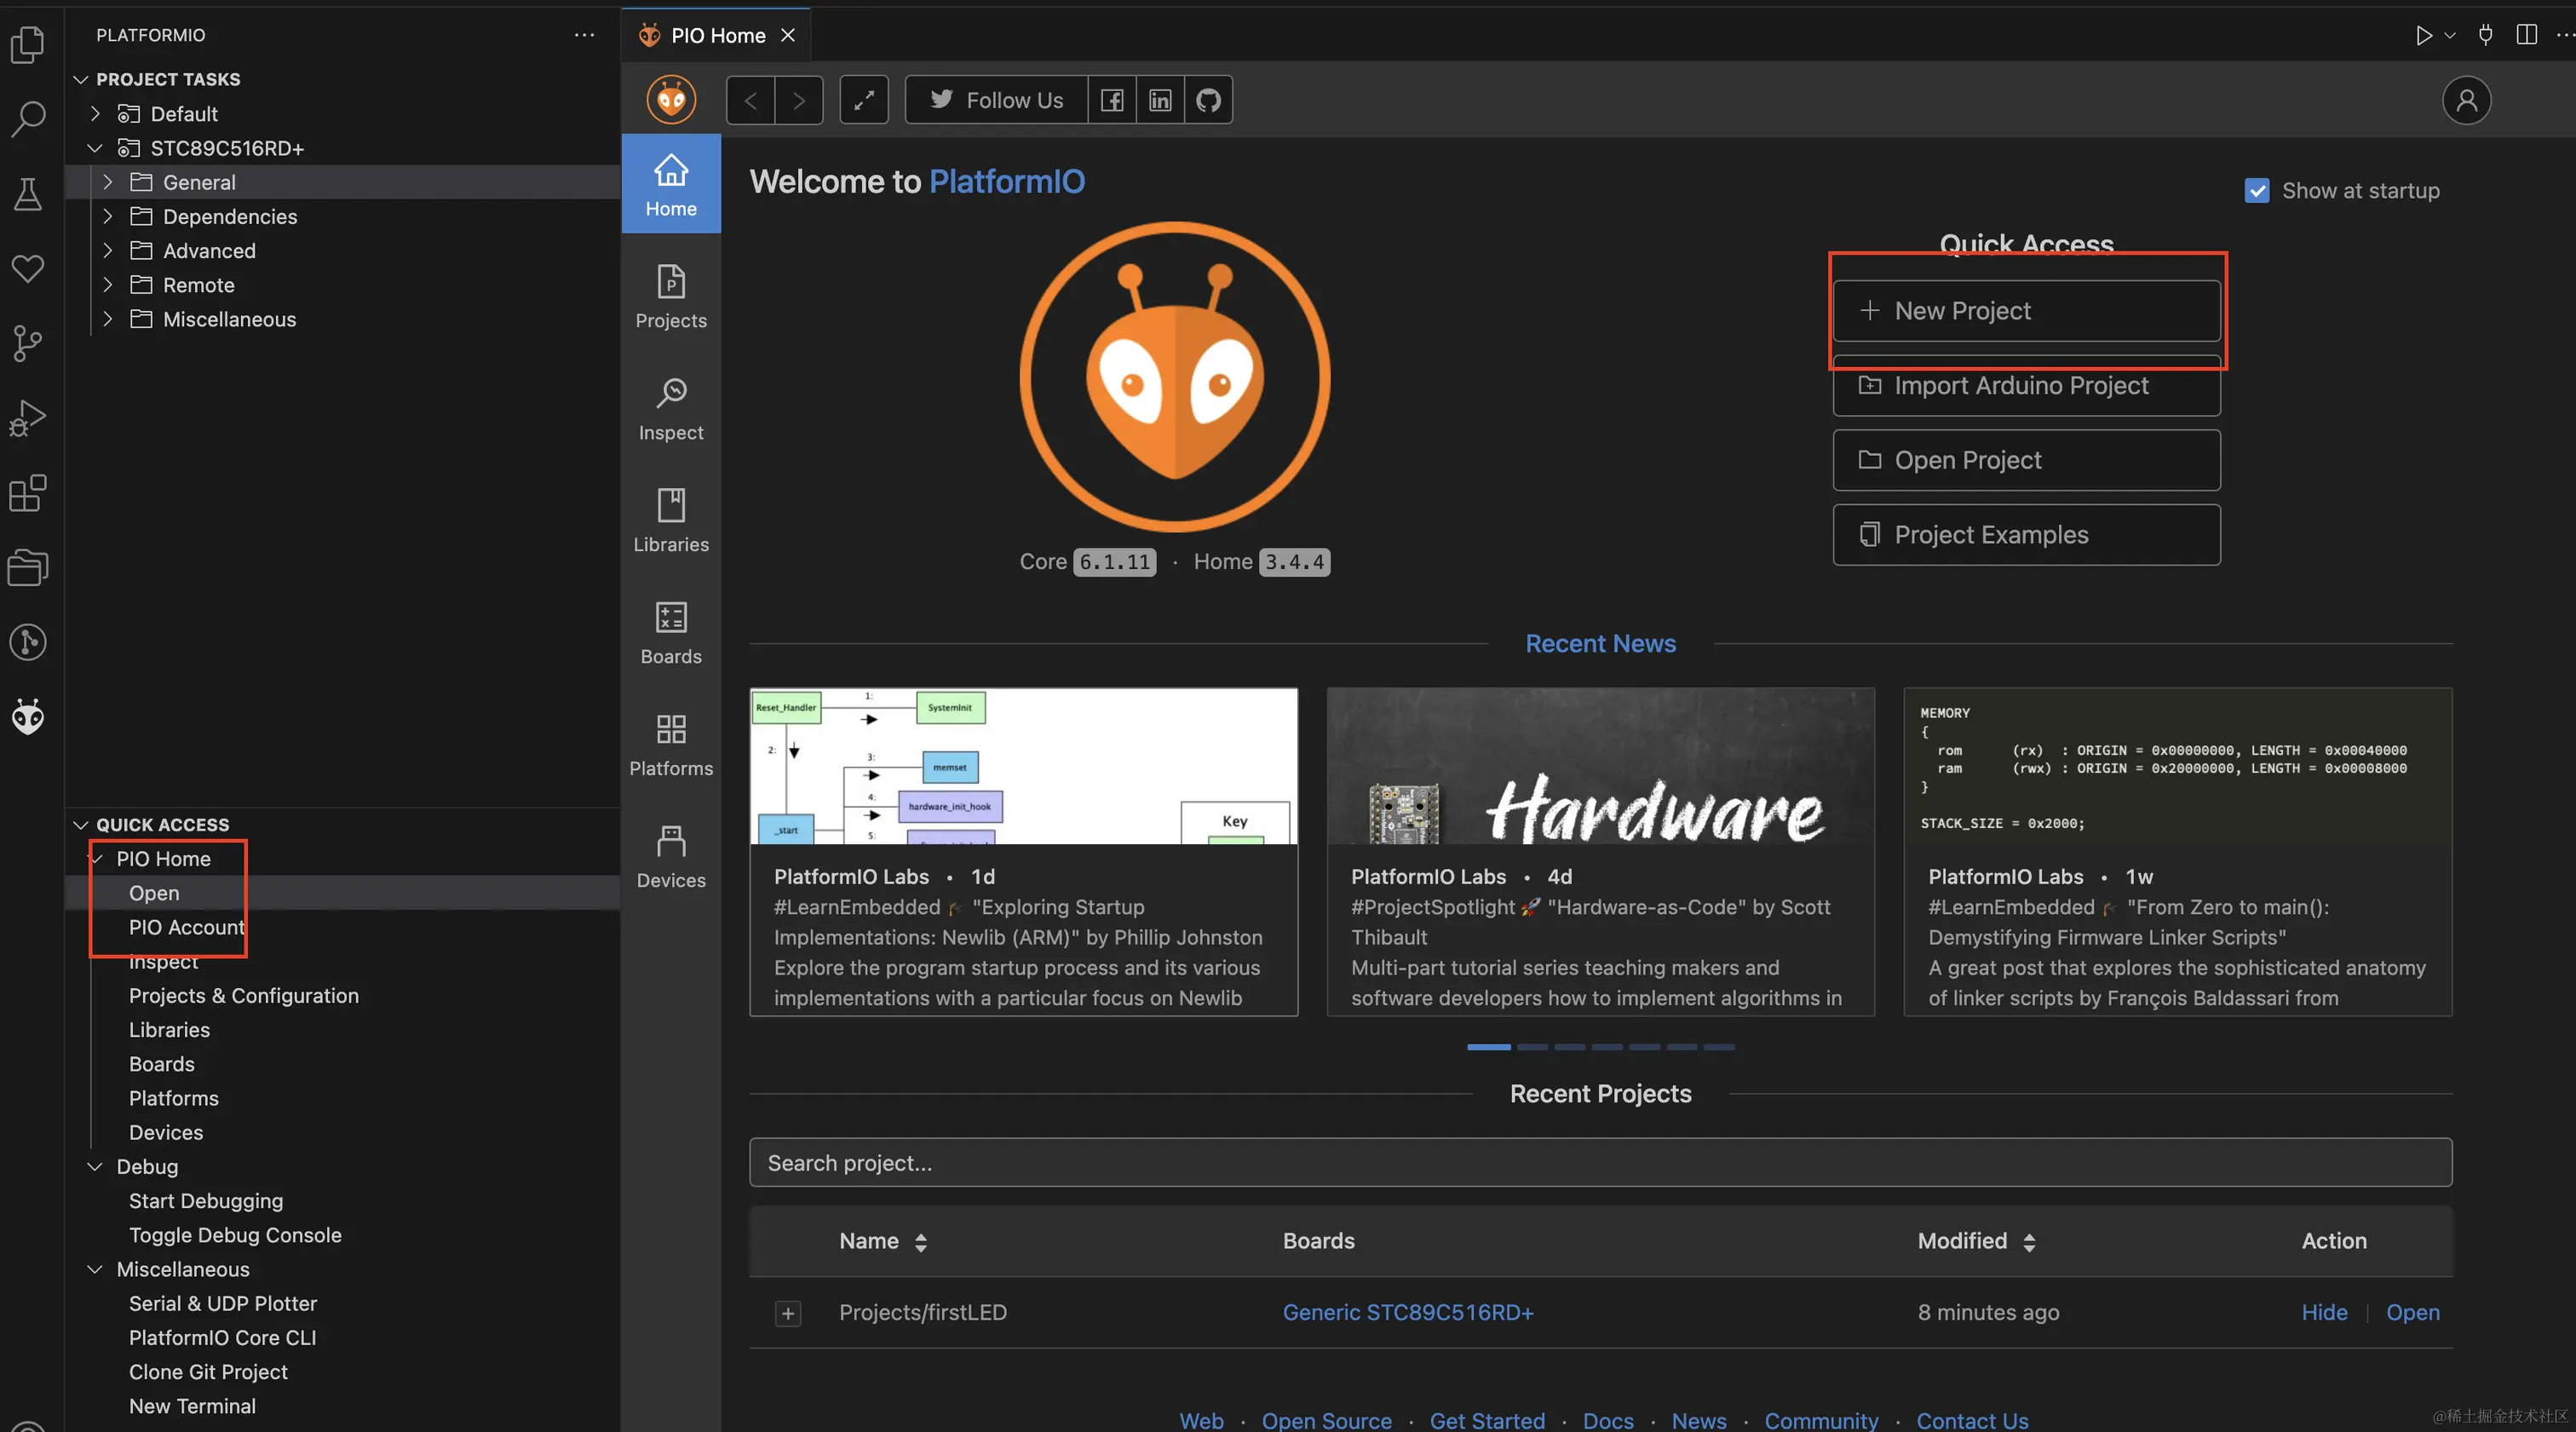Viewport: 2576px width, 1432px height.
Task: Open Generic STC89C516RD+ board link
Action: point(1407,1312)
